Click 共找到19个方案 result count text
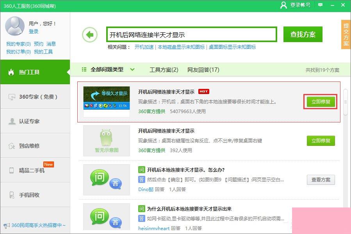This screenshot has width=351, height=234. pyautogui.click(x=322, y=70)
